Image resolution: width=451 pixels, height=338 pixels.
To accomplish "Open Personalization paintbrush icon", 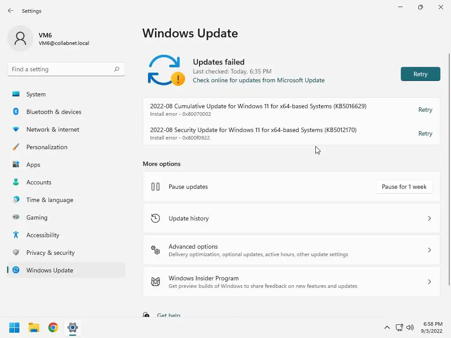I will (16, 147).
